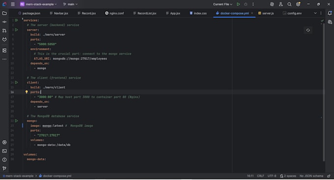Open the UTF-8 encoding selector

pyautogui.click(x=272, y=176)
